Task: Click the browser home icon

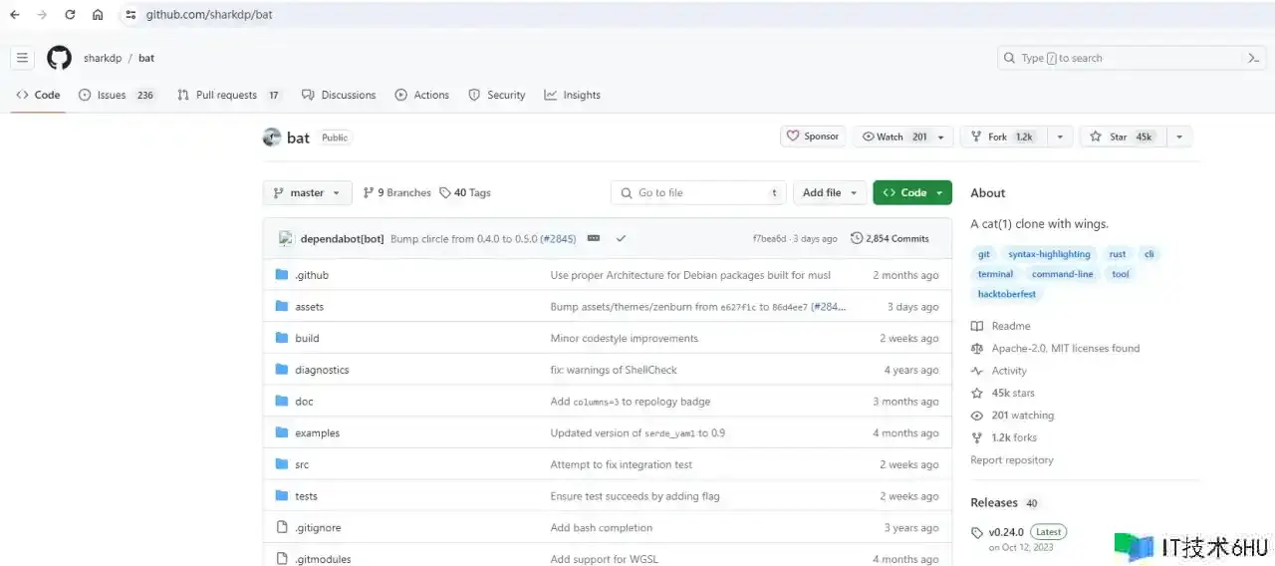Action: [x=98, y=15]
